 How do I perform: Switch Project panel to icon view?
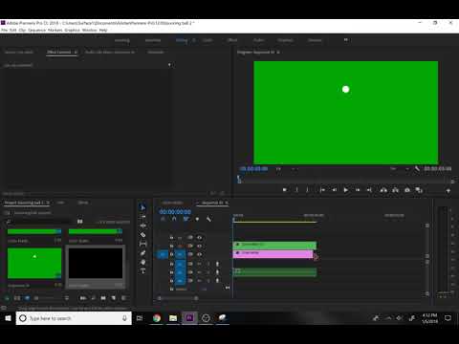point(27,298)
